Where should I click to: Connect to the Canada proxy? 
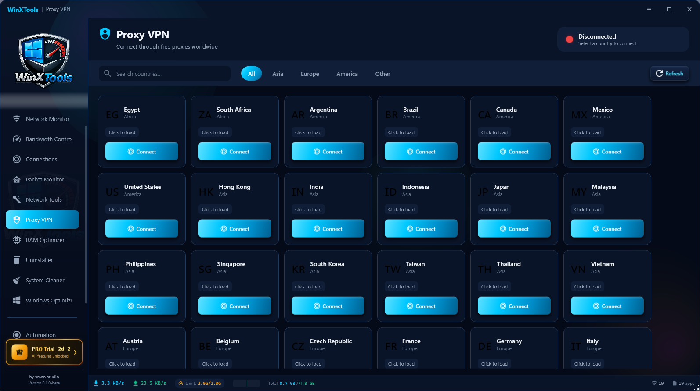pyautogui.click(x=514, y=152)
